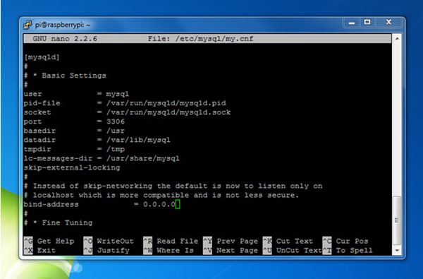Click the terminal scrollbar thumb
The image size is (423, 279).
pos(397,220)
